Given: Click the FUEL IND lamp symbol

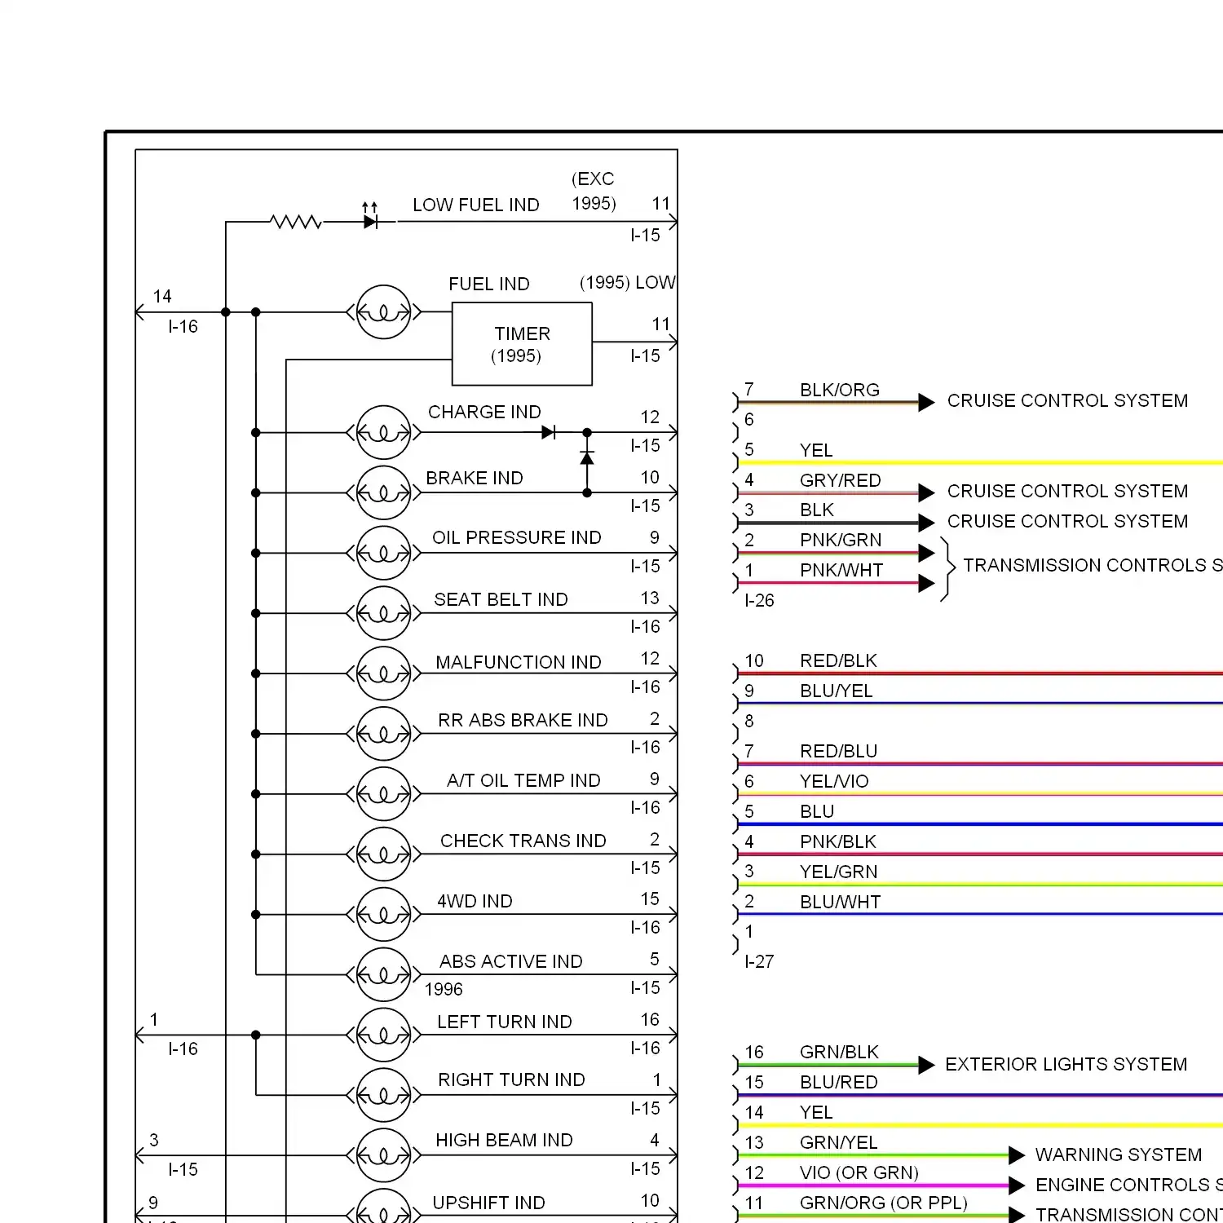Looking at the screenshot, I should coord(383,311).
